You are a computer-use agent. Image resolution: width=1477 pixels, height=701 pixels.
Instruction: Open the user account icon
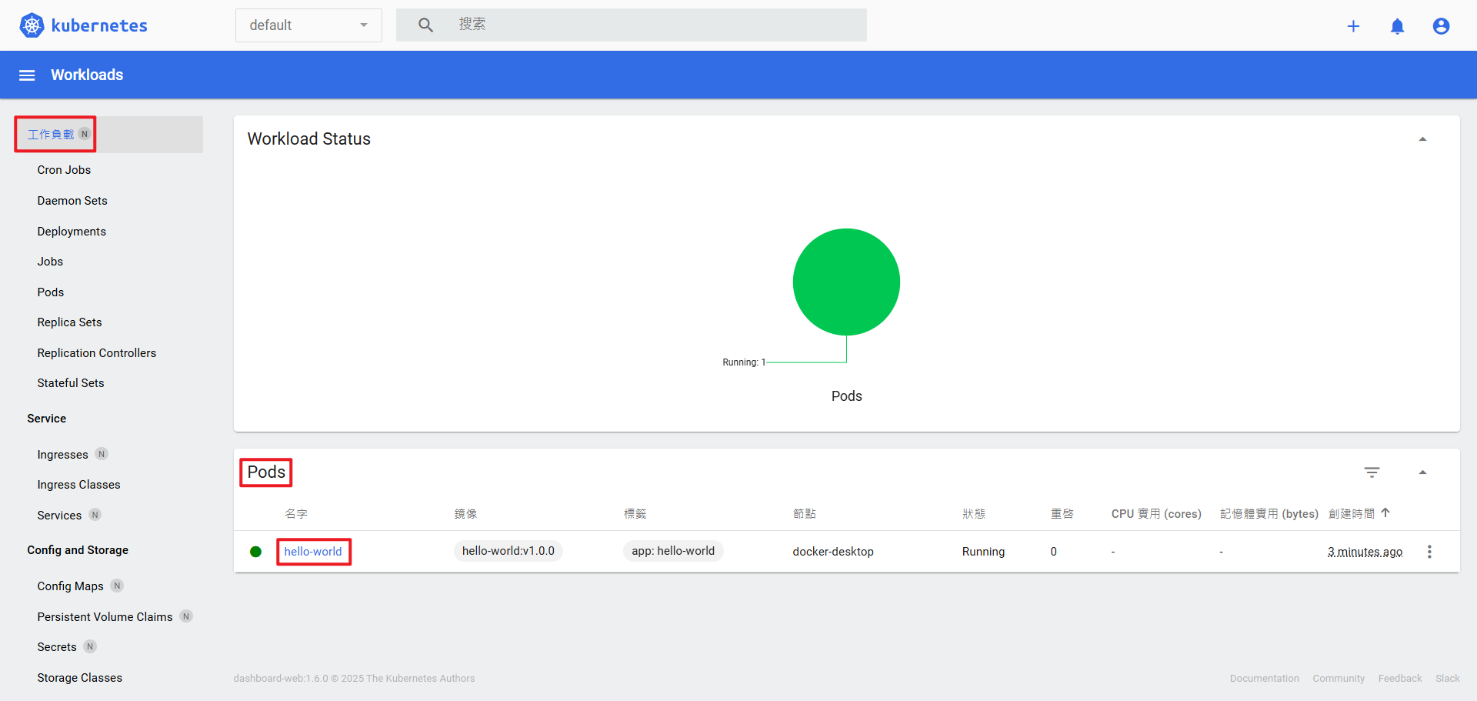click(1441, 25)
